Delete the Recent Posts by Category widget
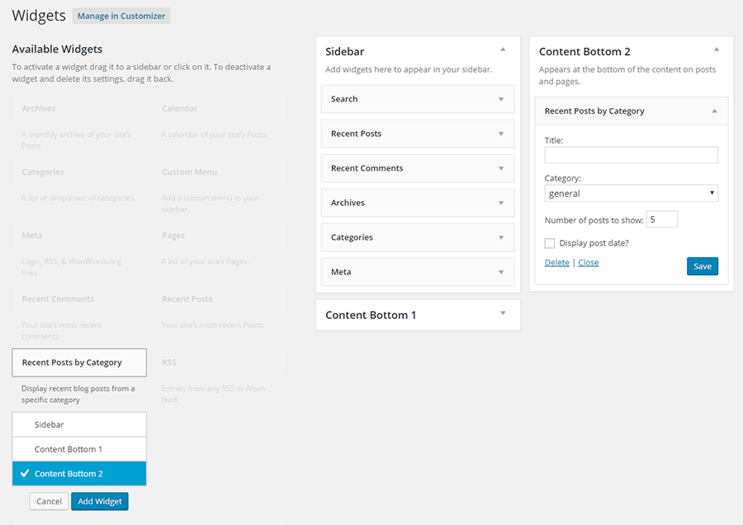743x525 pixels. tap(556, 261)
